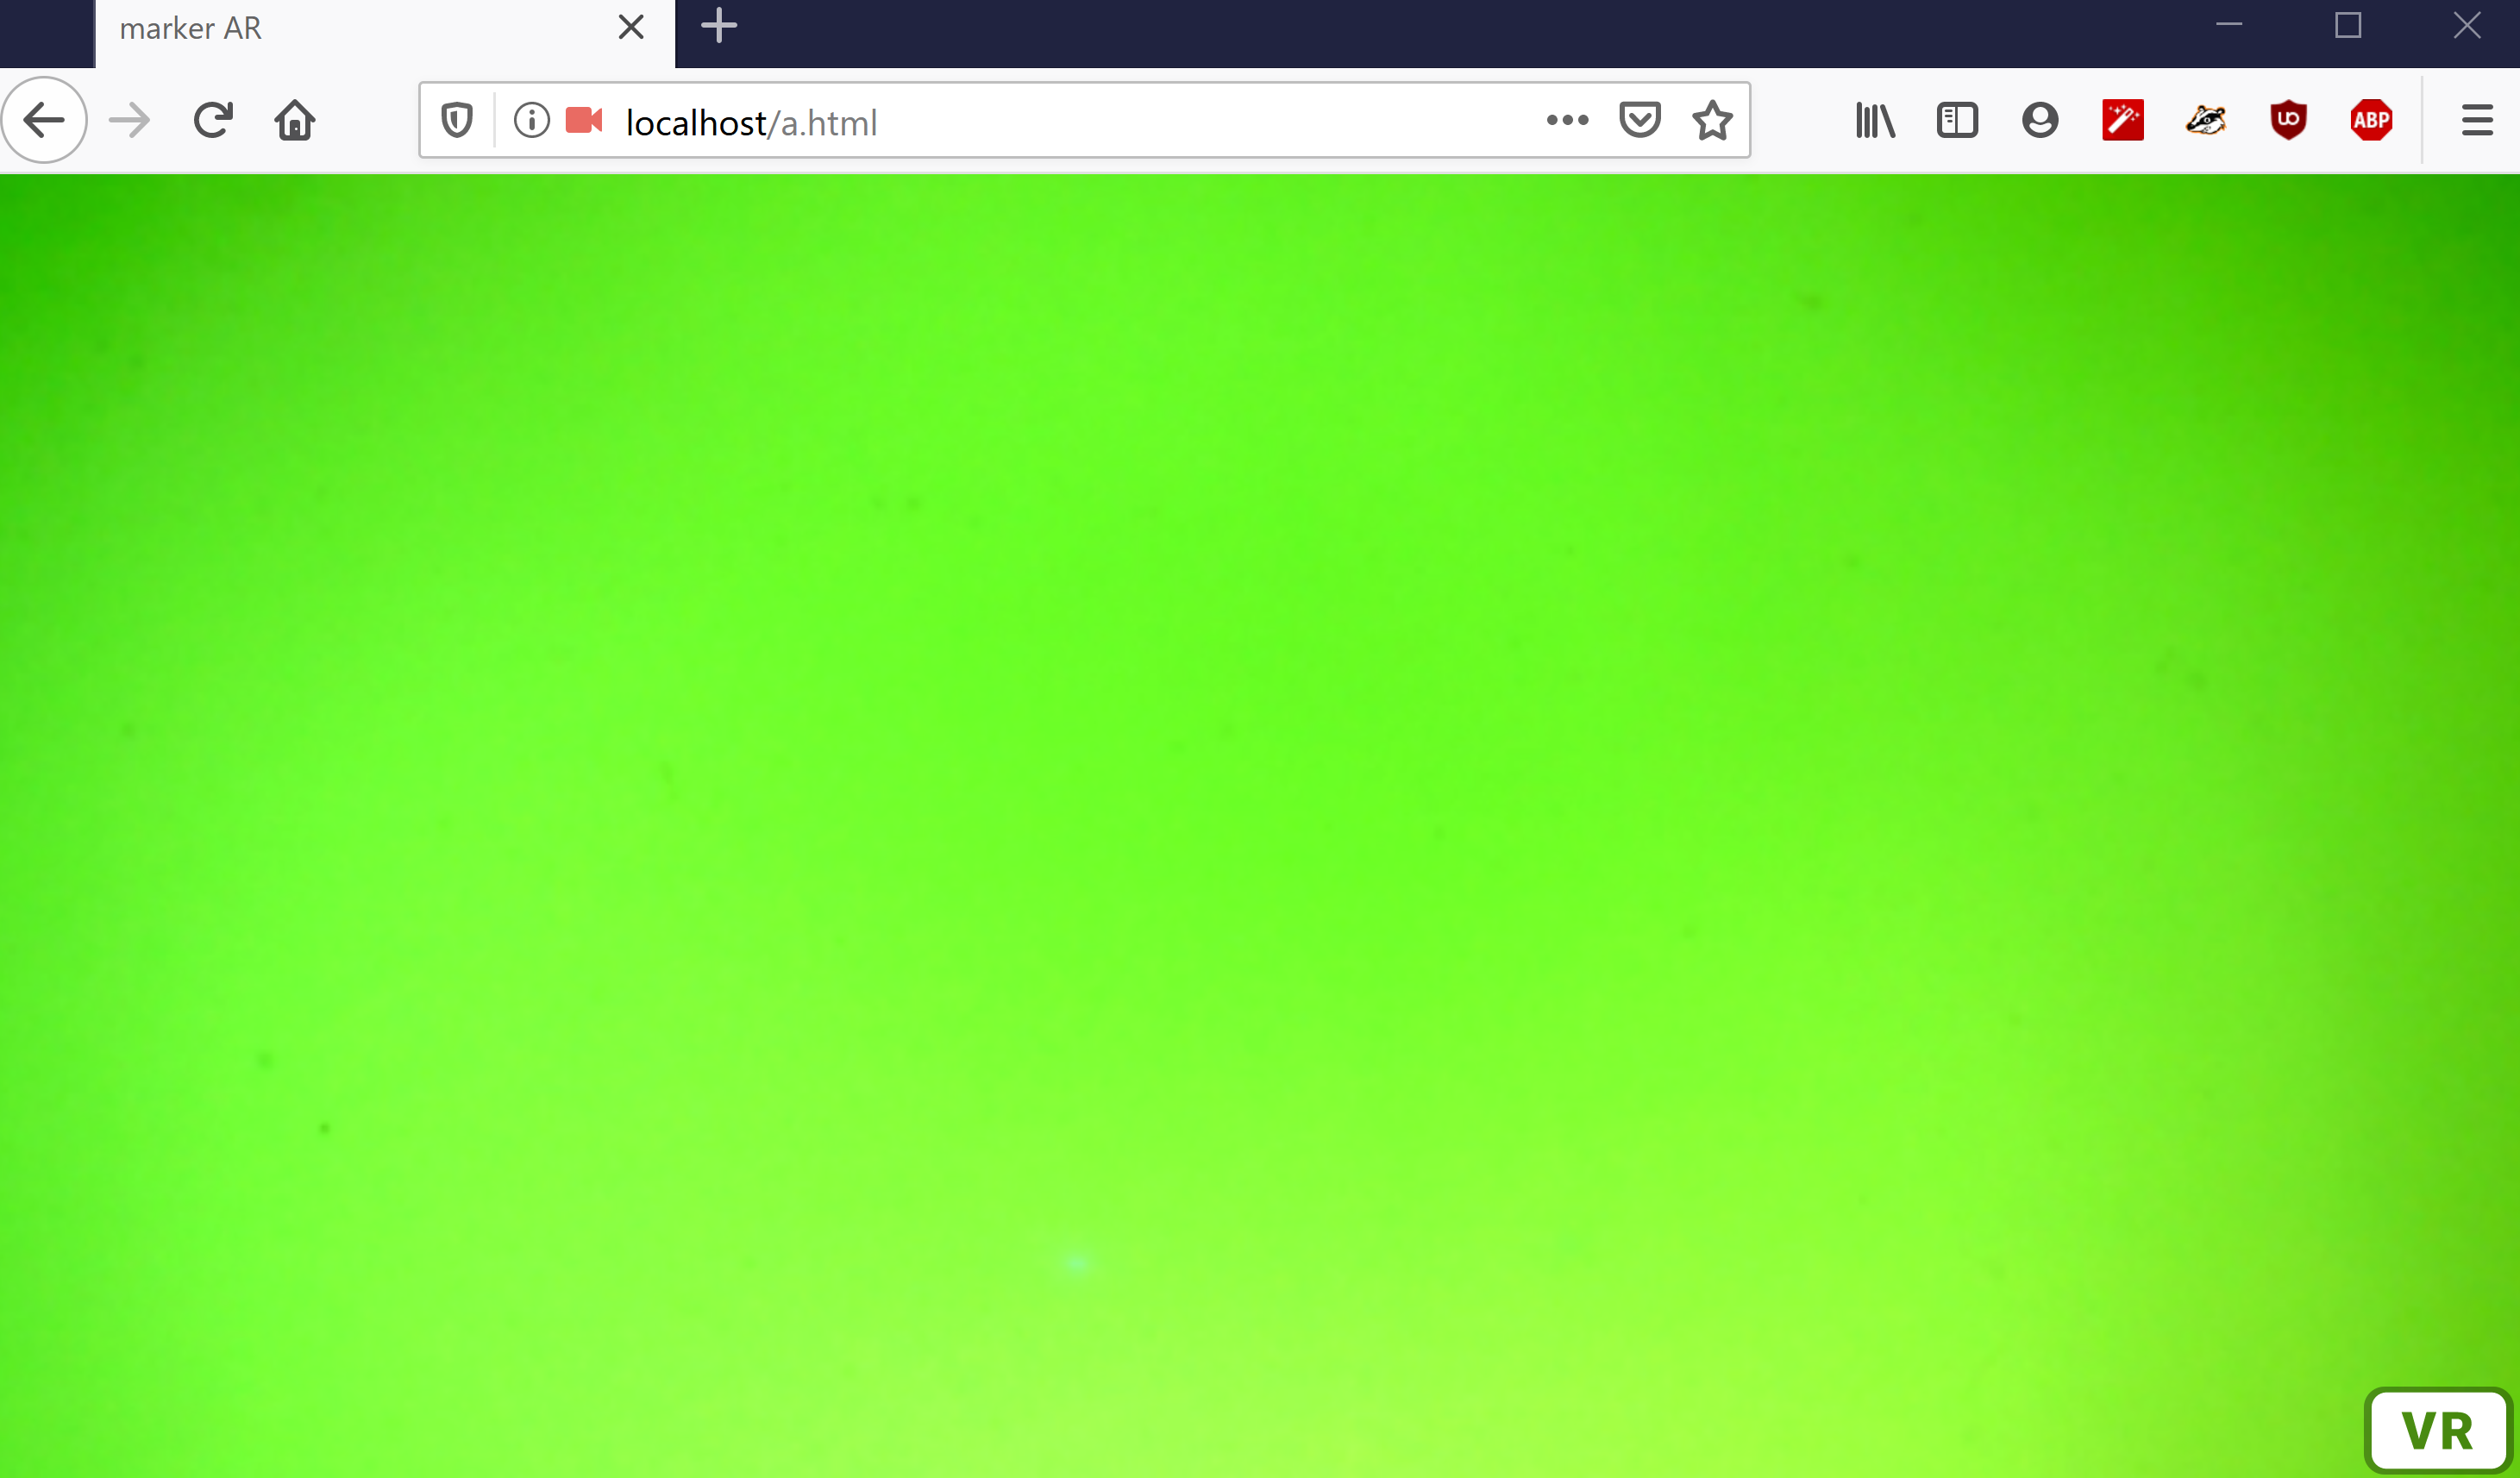Show site information for localhost
Image resolution: width=2520 pixels, height=1478 pixels.
532,120
